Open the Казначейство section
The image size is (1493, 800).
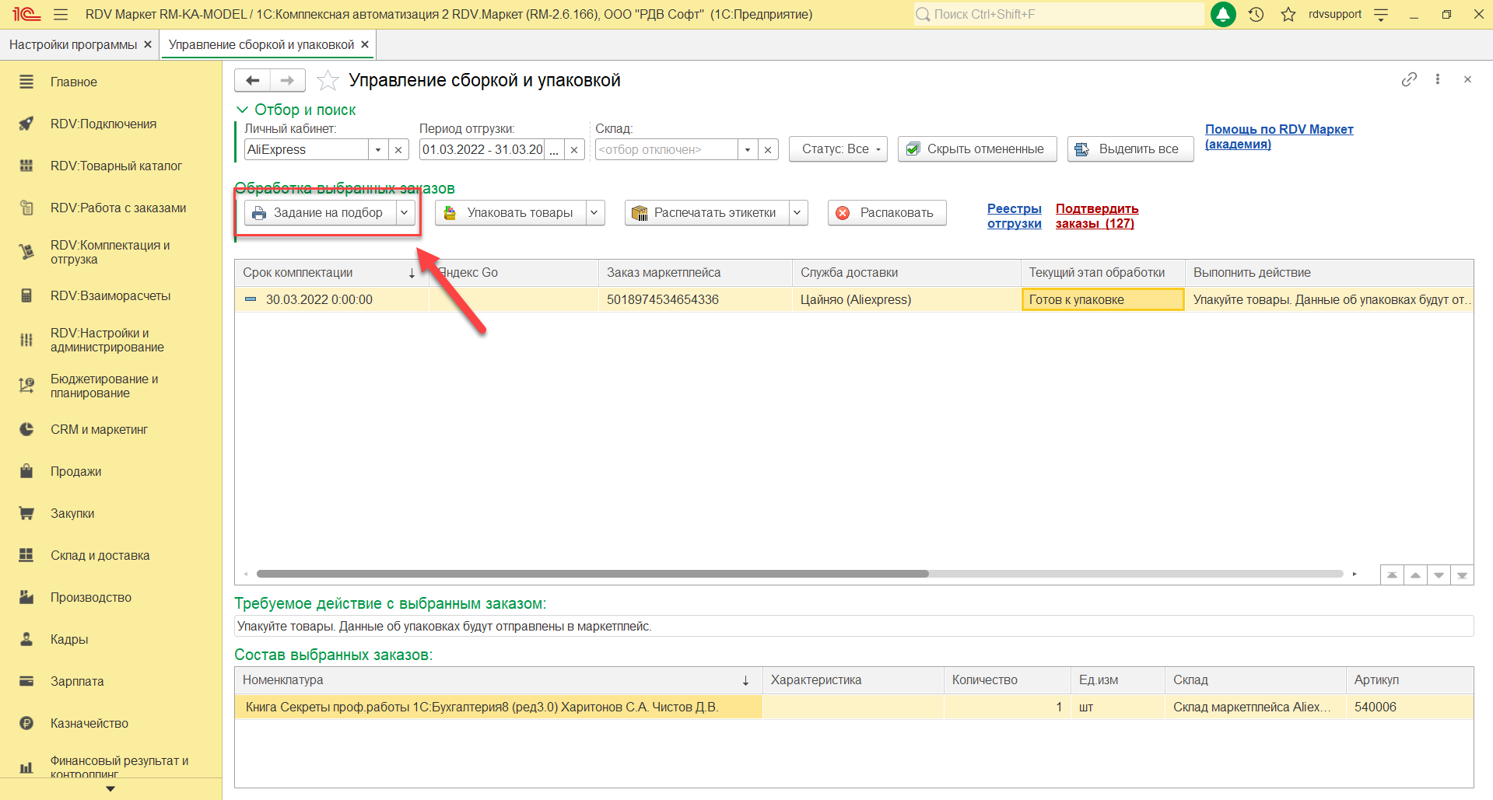(110, 723)
